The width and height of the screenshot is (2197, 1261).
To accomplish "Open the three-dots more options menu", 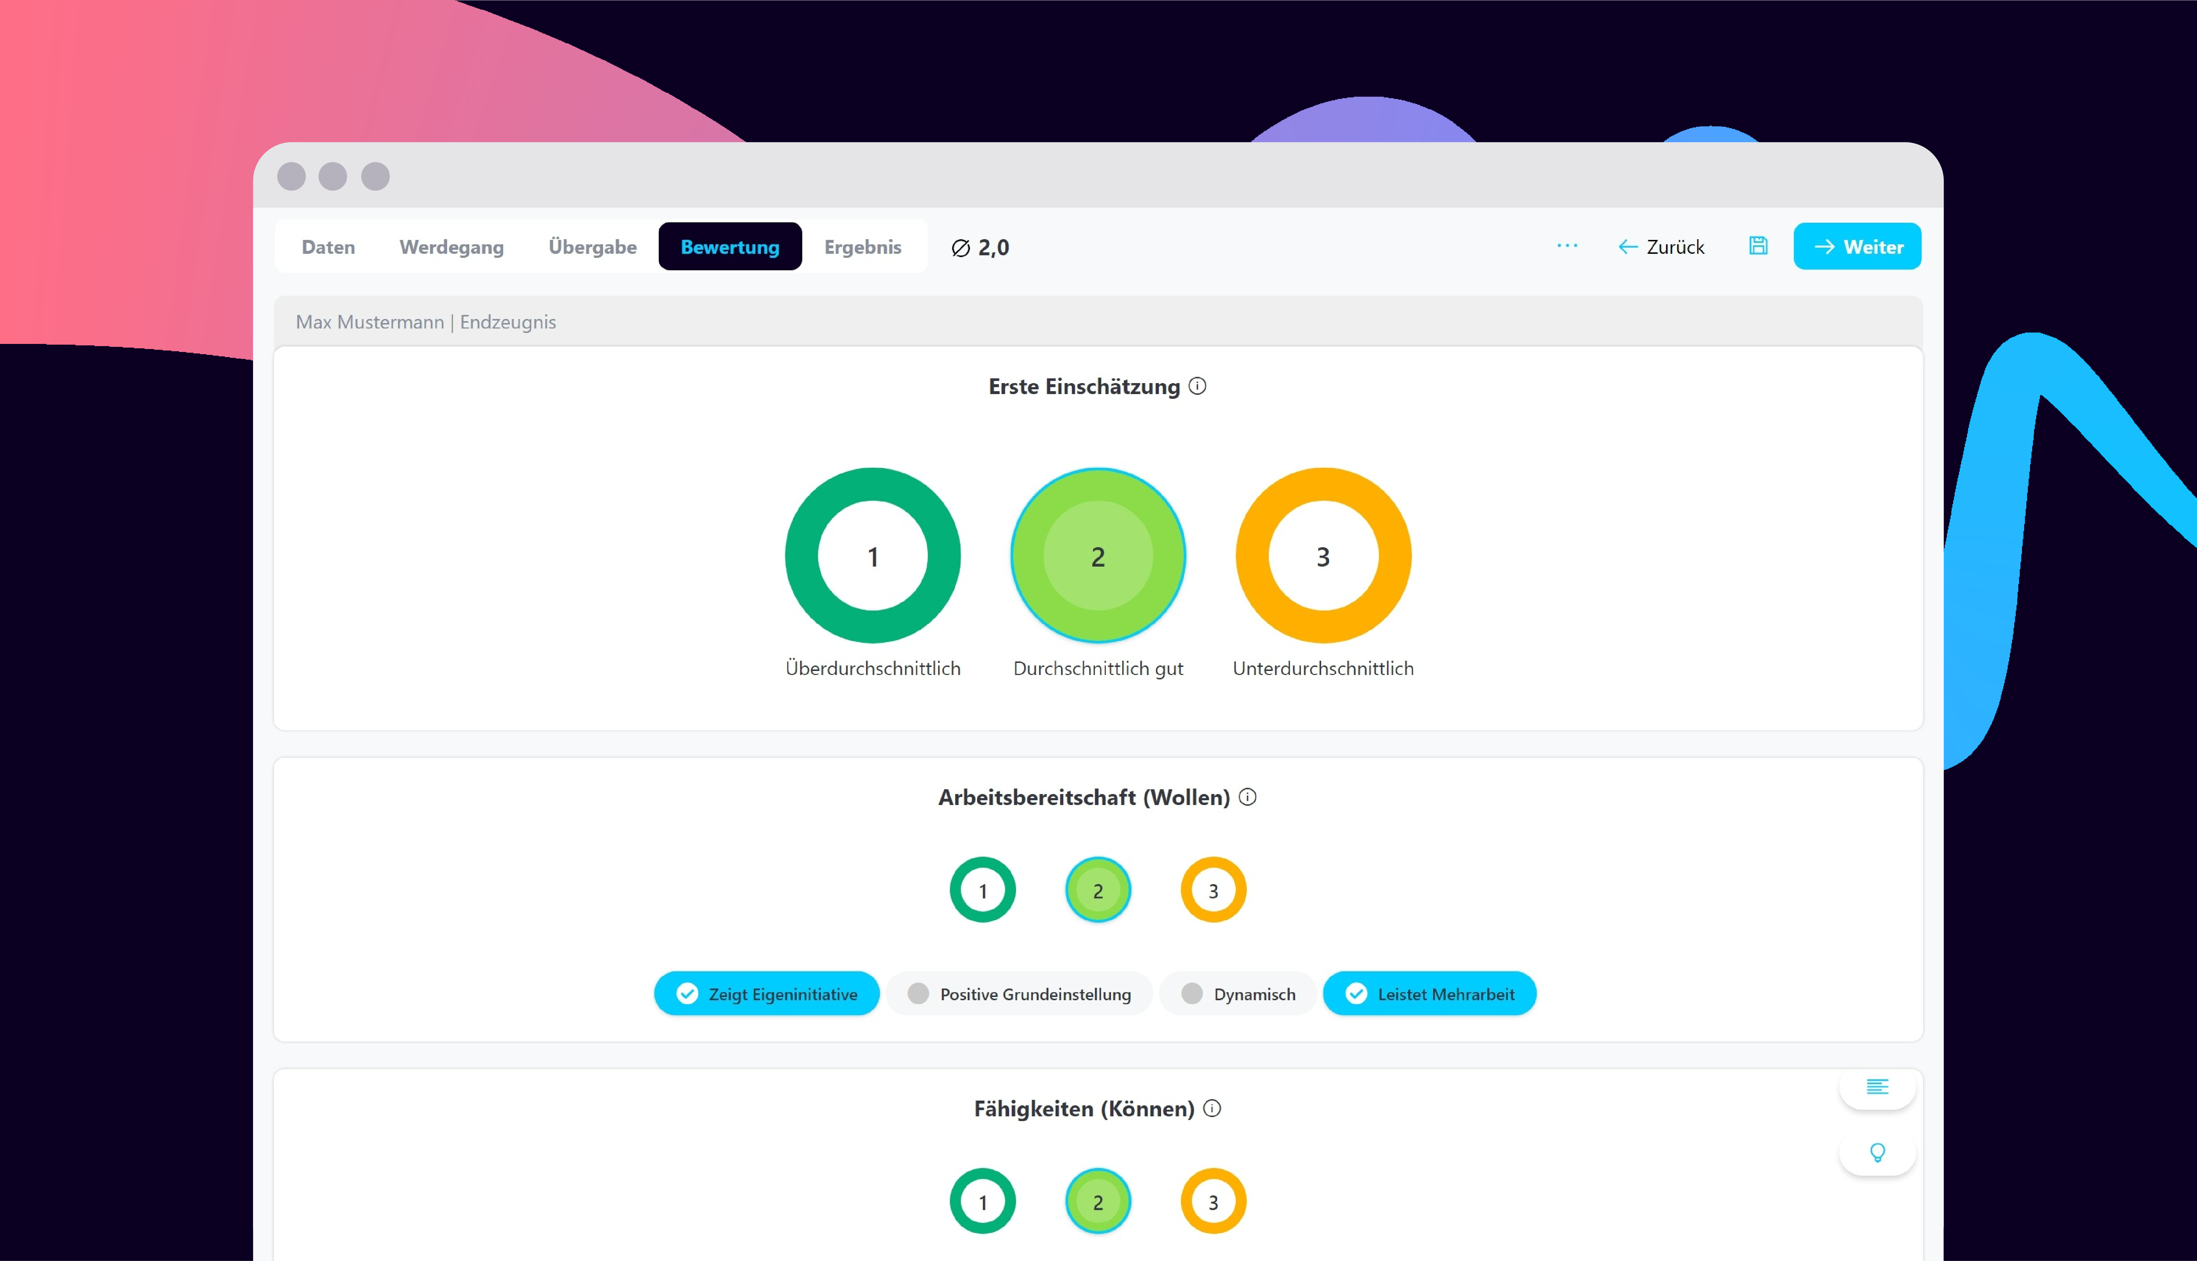I will [x=1567, y=246].
